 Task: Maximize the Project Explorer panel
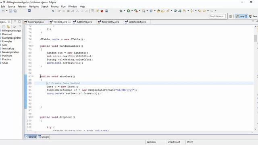pyautogui.click(x=19, y=21)
